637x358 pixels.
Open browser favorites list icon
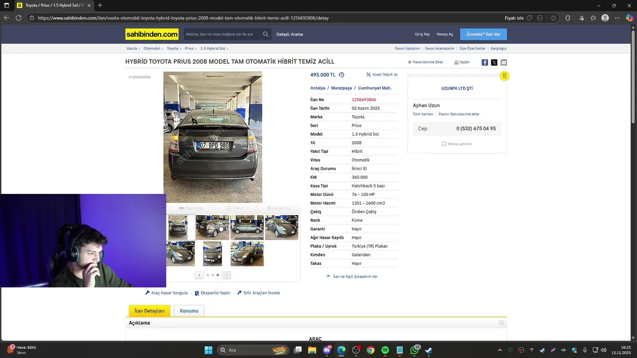tap(593, 18)
